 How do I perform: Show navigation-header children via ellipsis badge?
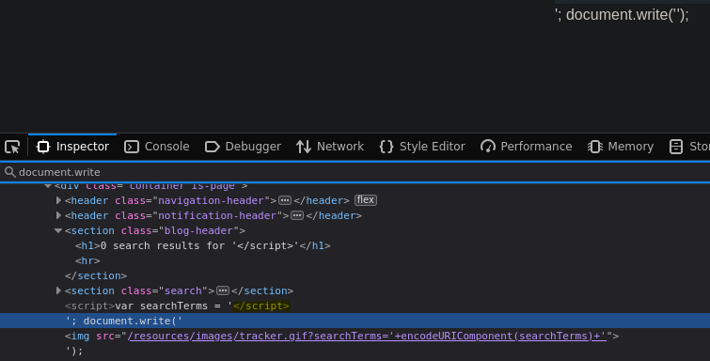285,200
